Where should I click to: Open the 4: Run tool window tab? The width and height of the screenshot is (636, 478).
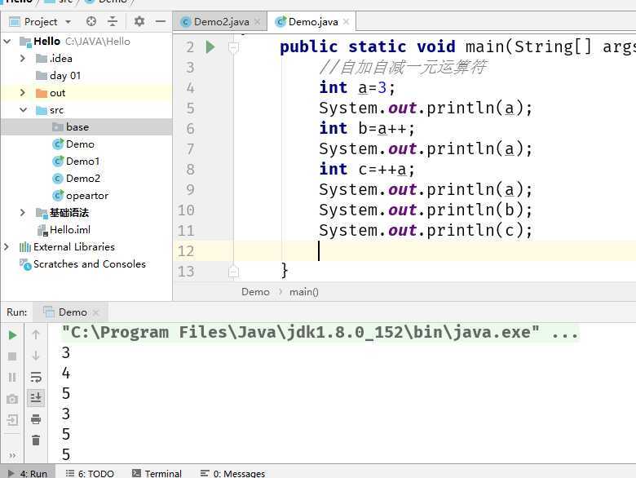click(x=28, y=473)
